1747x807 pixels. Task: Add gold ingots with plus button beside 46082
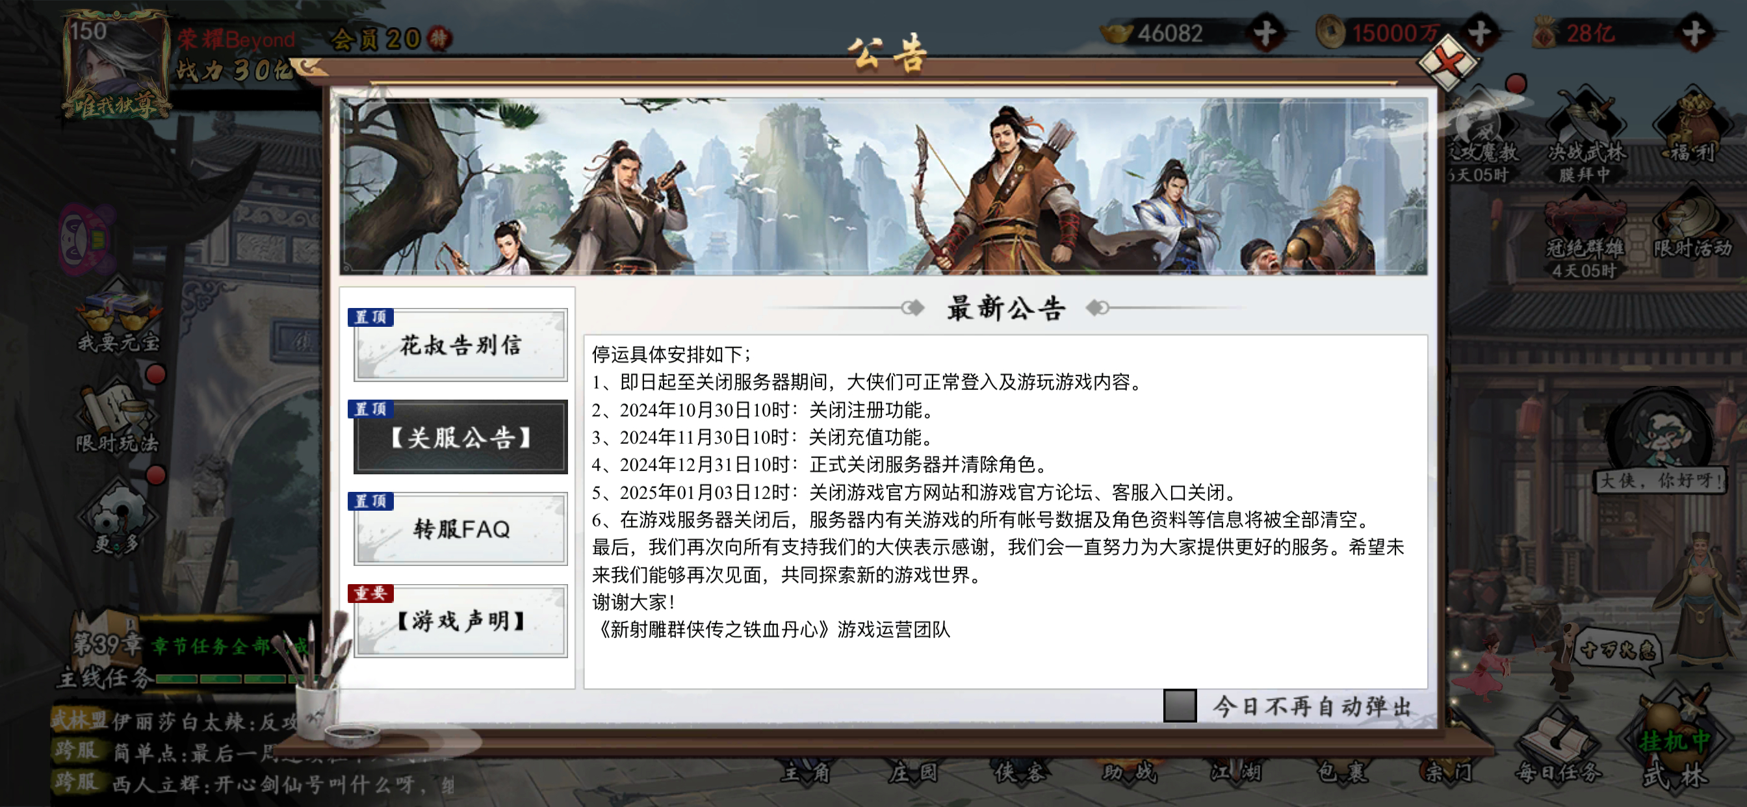click(x=1264, y=32)
